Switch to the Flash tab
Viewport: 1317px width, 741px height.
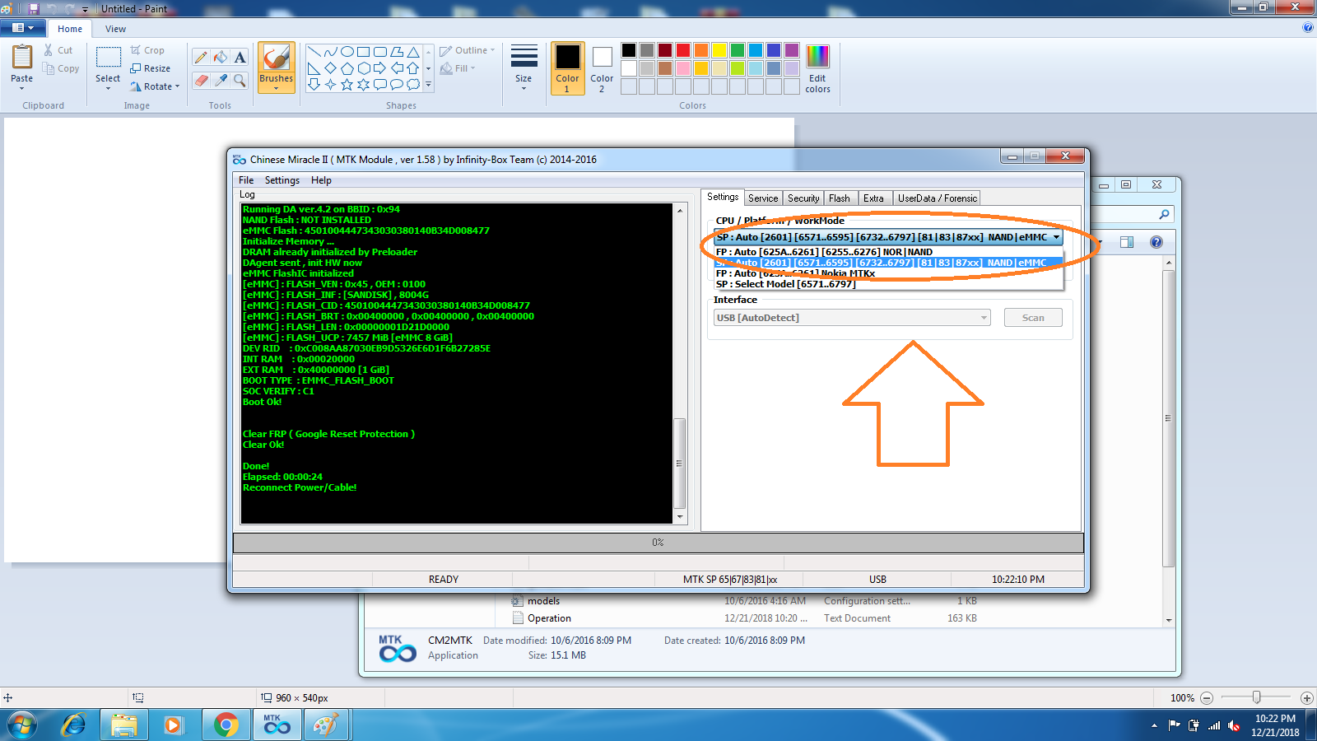coord(840,198)
